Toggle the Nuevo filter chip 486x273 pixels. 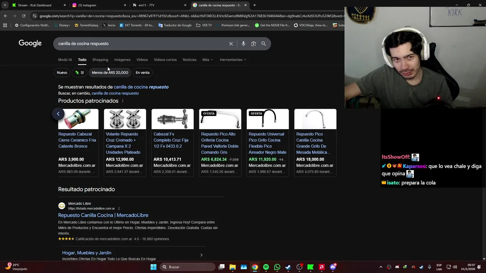coord(62,72)
